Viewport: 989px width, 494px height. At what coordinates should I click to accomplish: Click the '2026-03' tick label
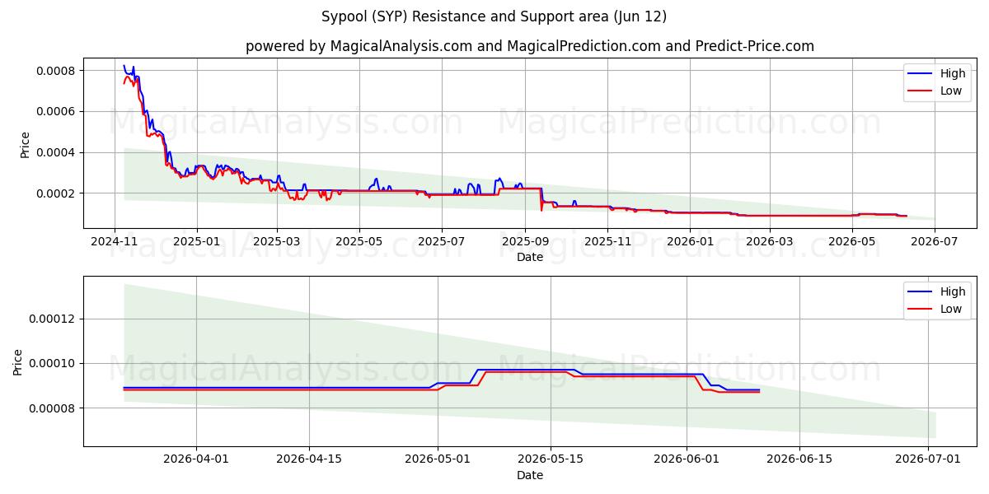[x=770, y=242]
